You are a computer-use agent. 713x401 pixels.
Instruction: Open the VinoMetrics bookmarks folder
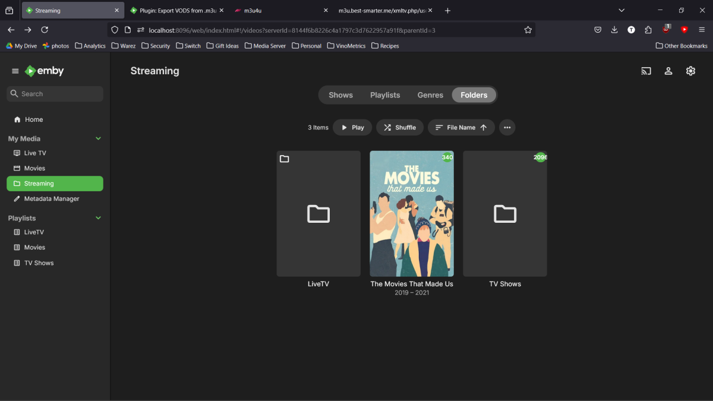pyautogui.click(x=346, y=46)
